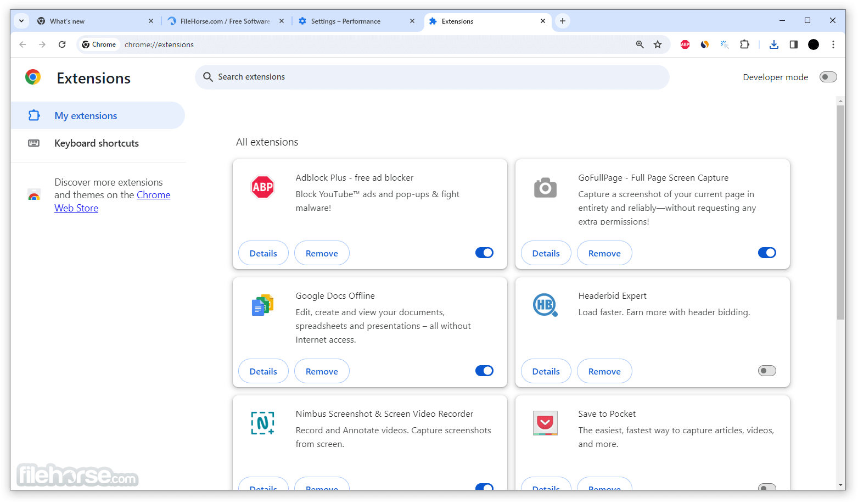Open Details for GoFullPage
858x503 pixels.
click(x=546, y=253)
